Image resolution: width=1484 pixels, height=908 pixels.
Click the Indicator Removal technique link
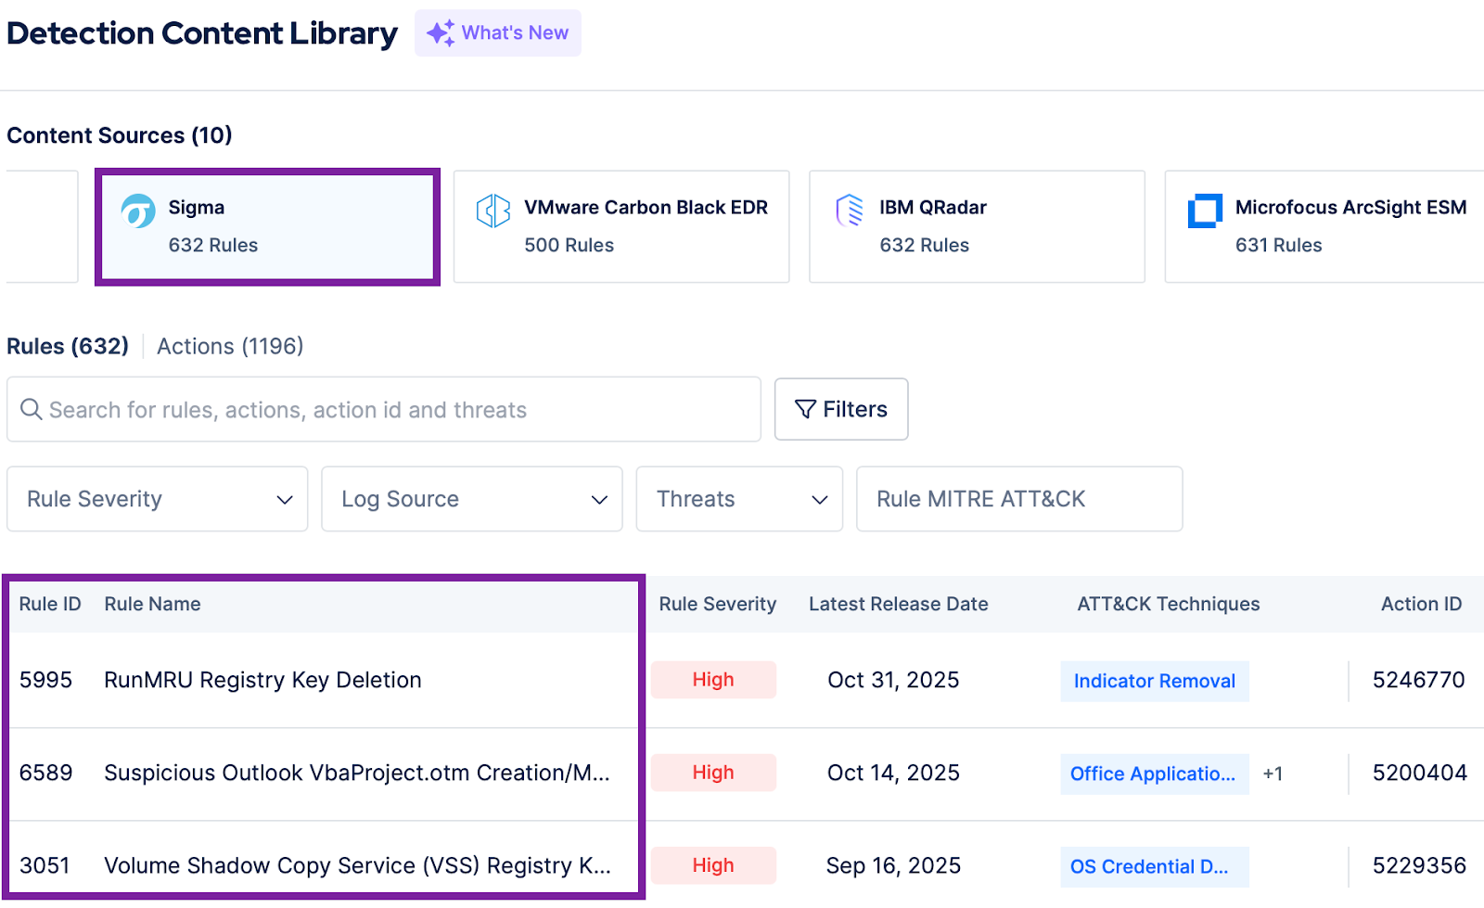(1154, 681)
